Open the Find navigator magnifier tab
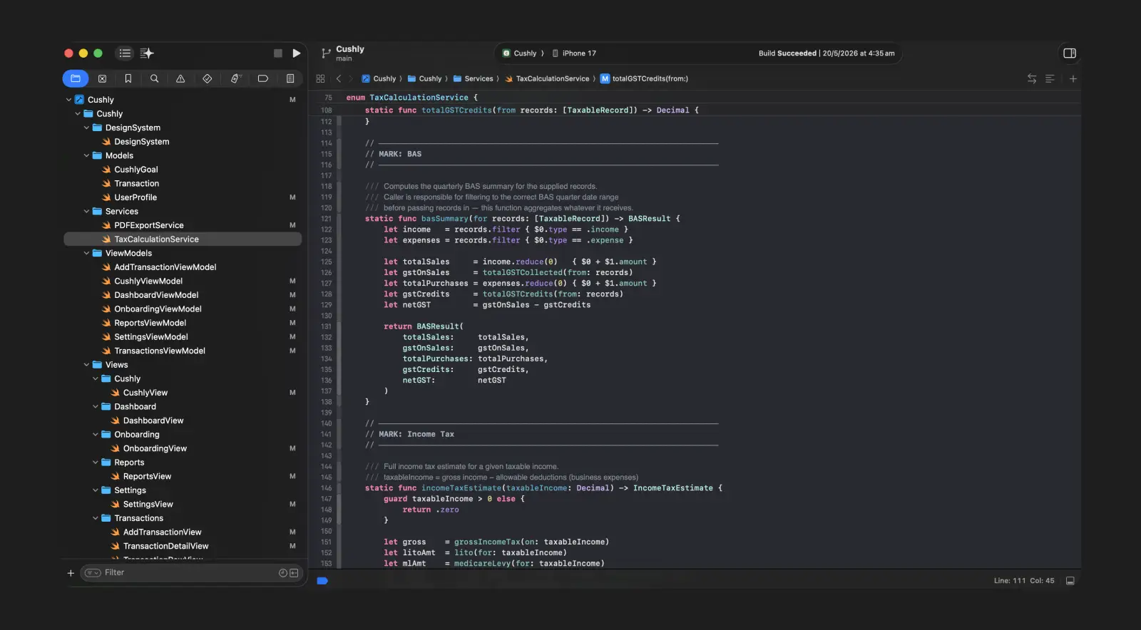 (154, 78)
